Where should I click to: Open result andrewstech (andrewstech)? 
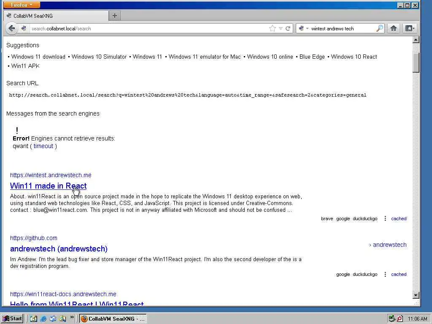coord(59,249)
